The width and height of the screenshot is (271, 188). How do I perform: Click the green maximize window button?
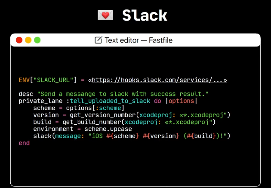point(37,40)
